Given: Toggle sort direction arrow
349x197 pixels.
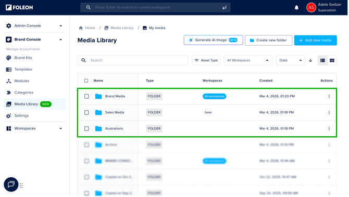Looking at the screenshot, I should pyautogui.click(x=310, y=60).
